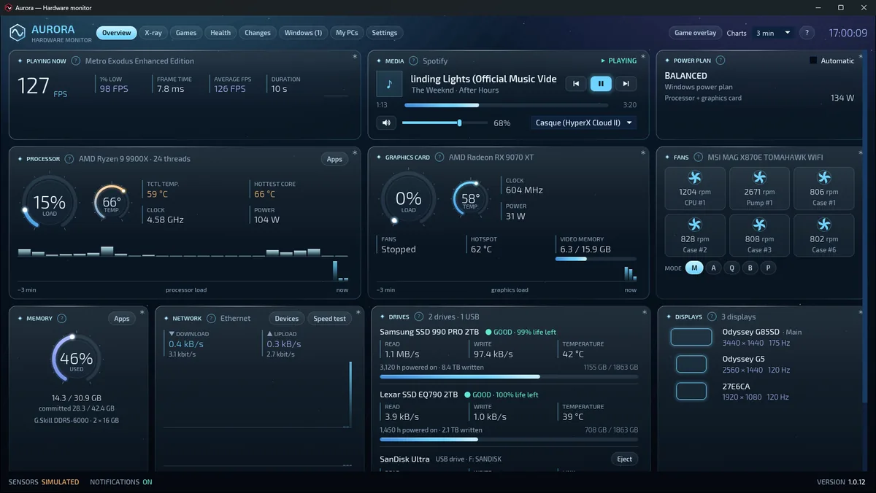Expand the Casque (HyperX Cloud II) output dropdown

tap(583, 123)
